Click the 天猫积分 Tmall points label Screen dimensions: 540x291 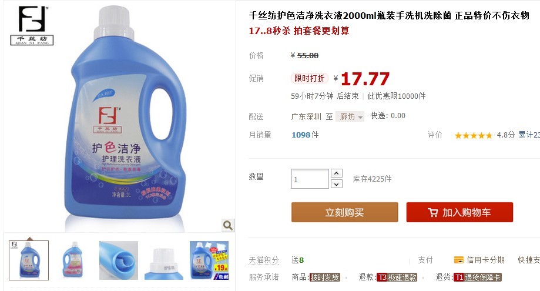[x=264, y=260]
